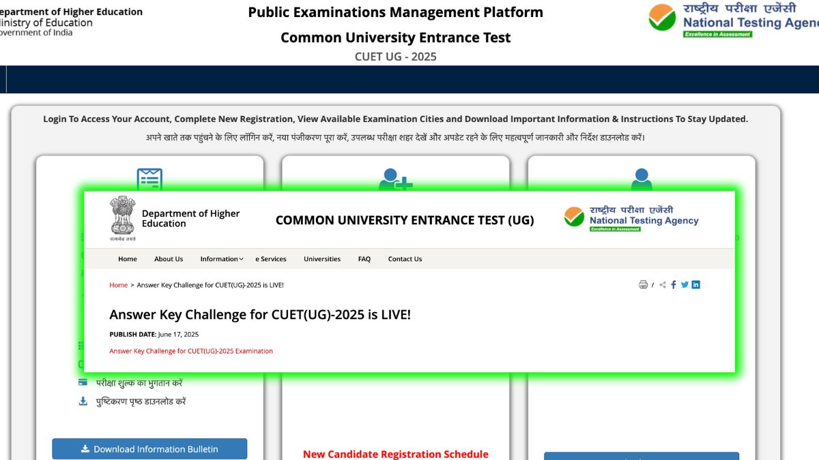
Task: Click the user icon on the right card
Action: (642, 179)
